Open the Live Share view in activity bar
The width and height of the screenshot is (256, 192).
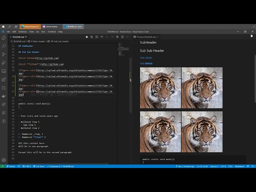coord(4,104)
